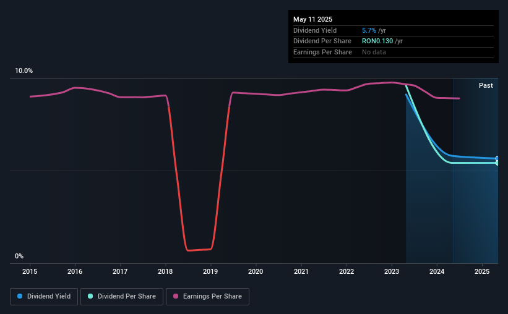508x314 pixels.
Task: Select the 2025 x-axis label
Action: click(482, 271)
